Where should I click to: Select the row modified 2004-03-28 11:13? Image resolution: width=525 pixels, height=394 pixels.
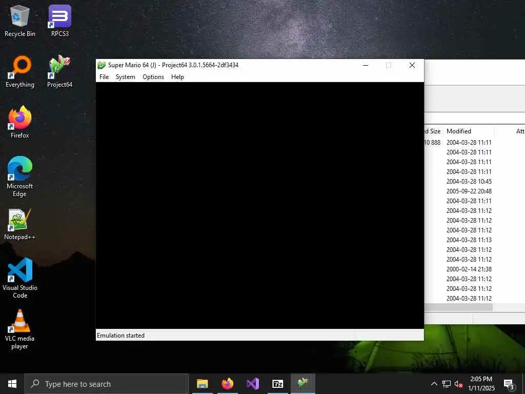pyautogui.click(x=475, y=240)
